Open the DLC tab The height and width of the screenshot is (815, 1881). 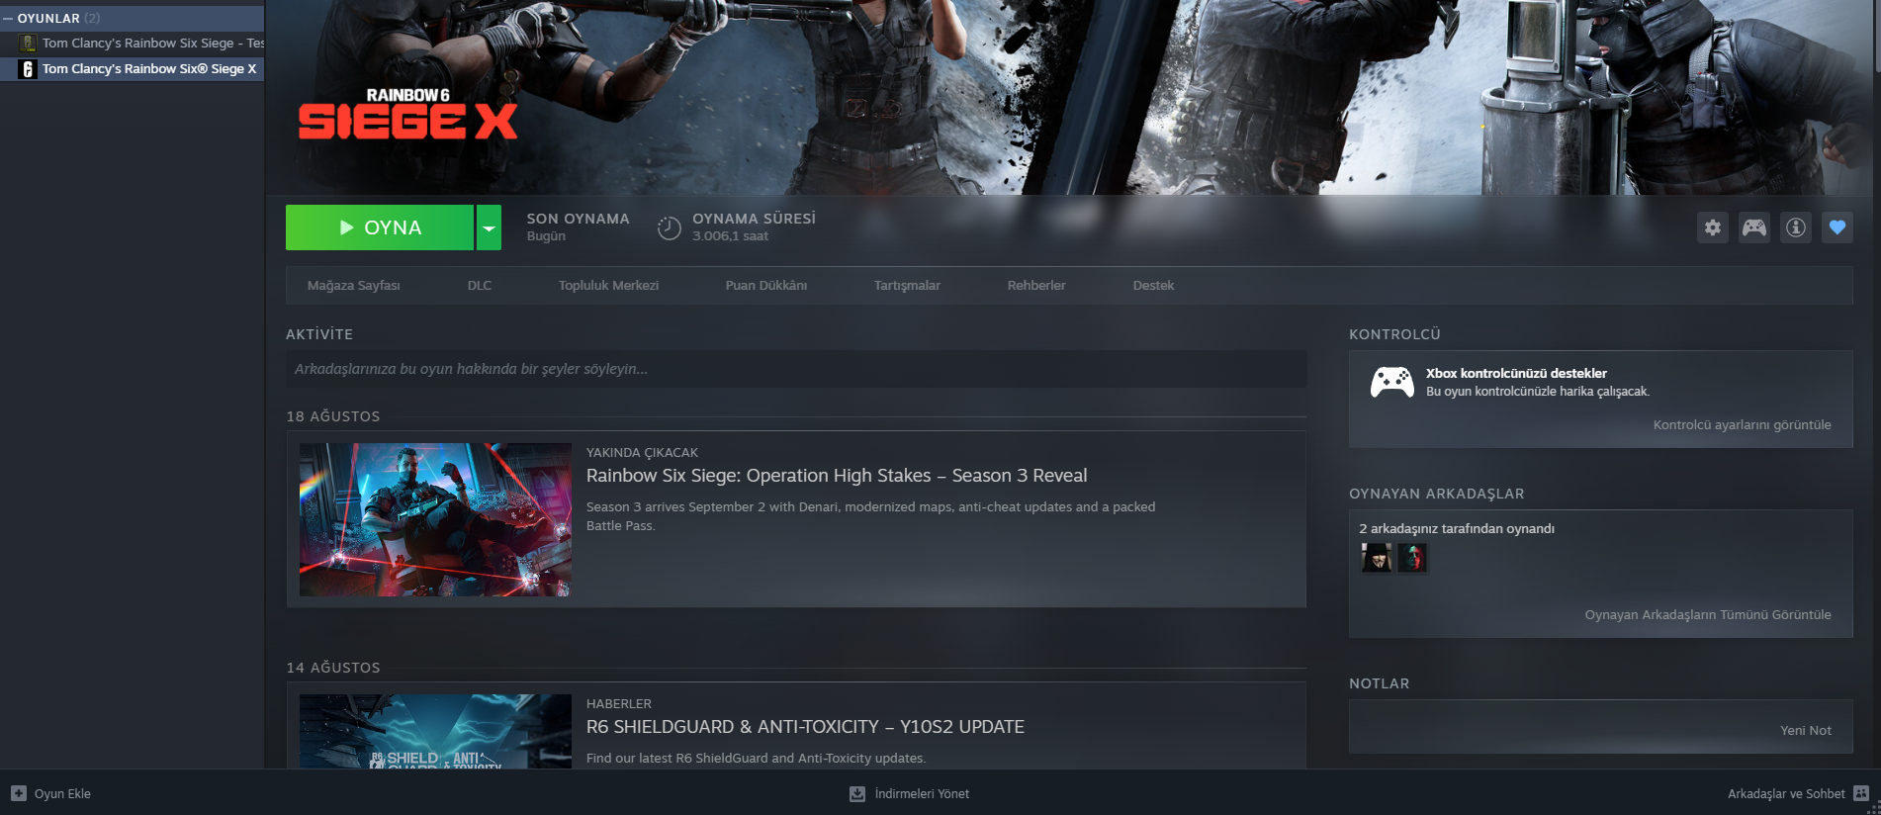[480, 285]
